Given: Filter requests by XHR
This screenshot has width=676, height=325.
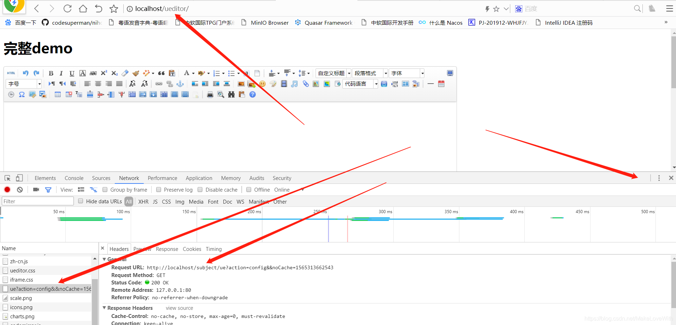Looking at the screenshot, I should (143, 202).
